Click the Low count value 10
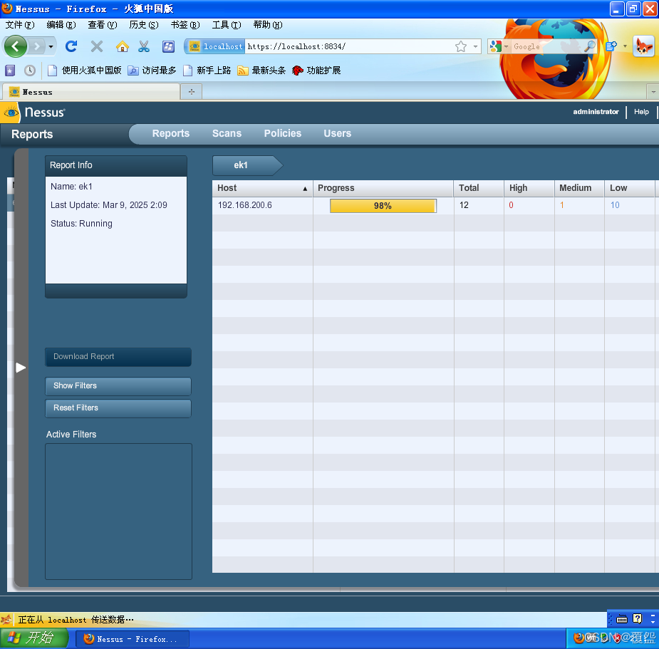The width and height of the screenshot is (659, 649). pos(615,205)
